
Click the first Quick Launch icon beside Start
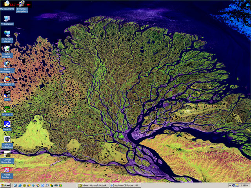(x=15, y=185)
